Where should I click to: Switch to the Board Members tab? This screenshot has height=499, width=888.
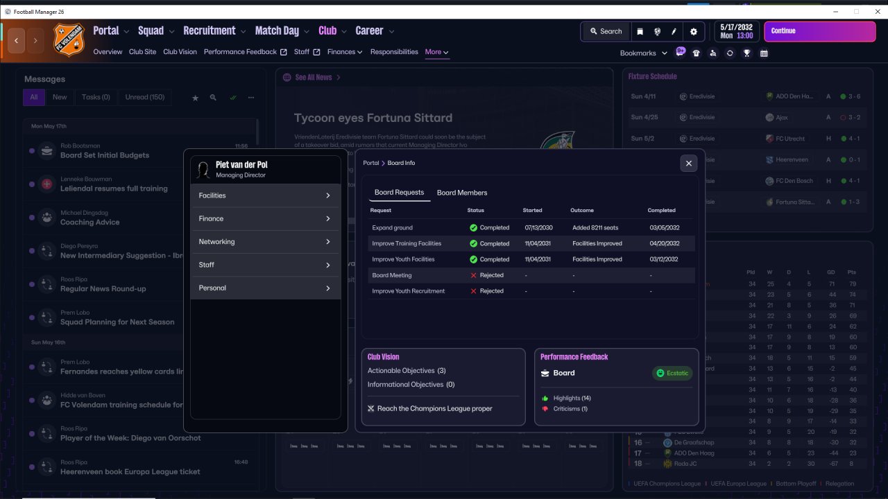[462, 193]
